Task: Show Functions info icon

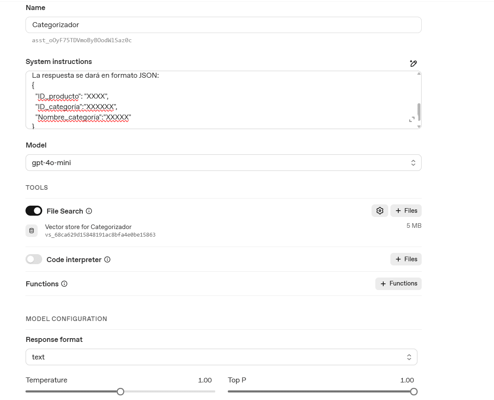Action: (64, 284)
